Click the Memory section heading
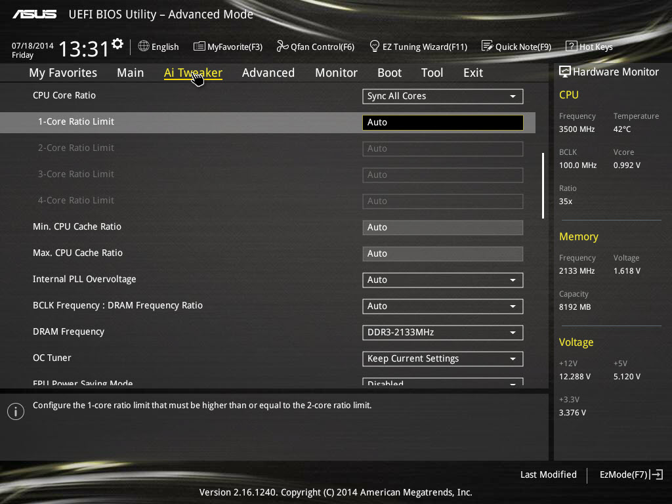This screenshot has width=672, height=504. (579, 236)
